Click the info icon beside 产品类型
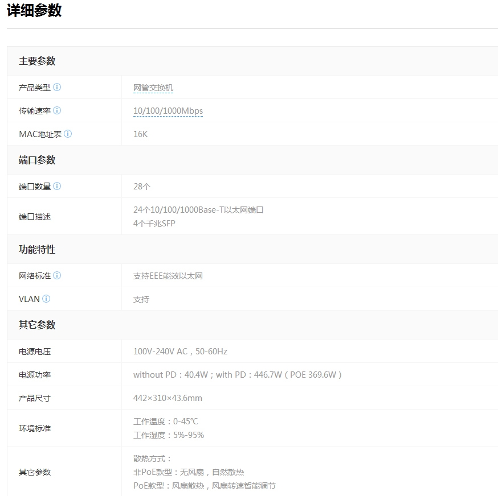 [x=57, y=88]
